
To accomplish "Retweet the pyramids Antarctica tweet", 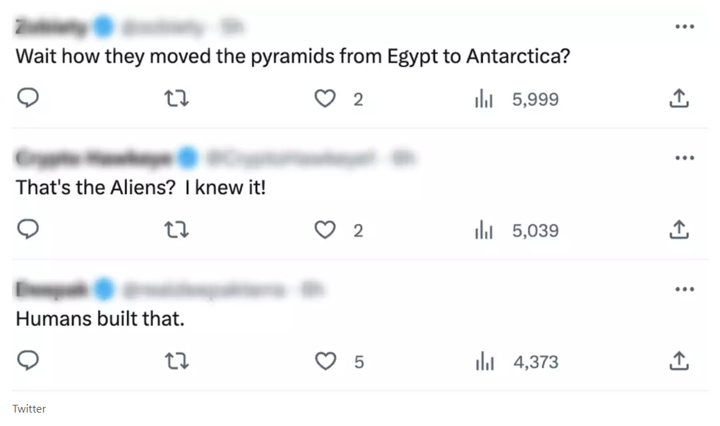I will [176, 99].
